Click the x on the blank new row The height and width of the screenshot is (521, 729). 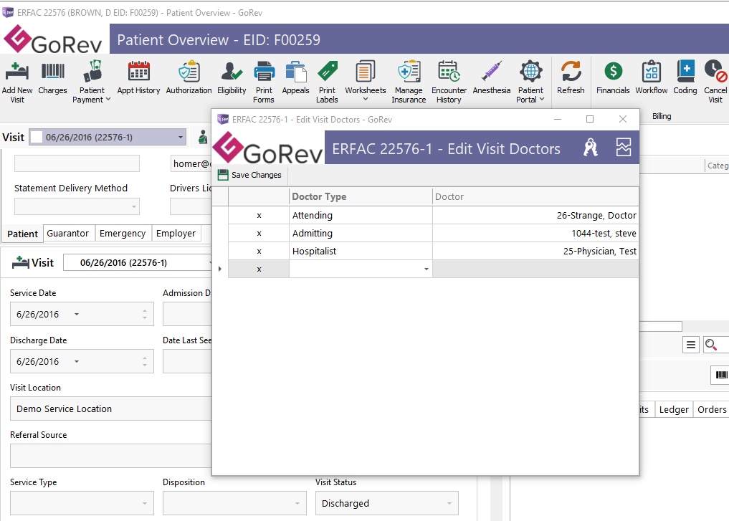[x=259, y=269]
